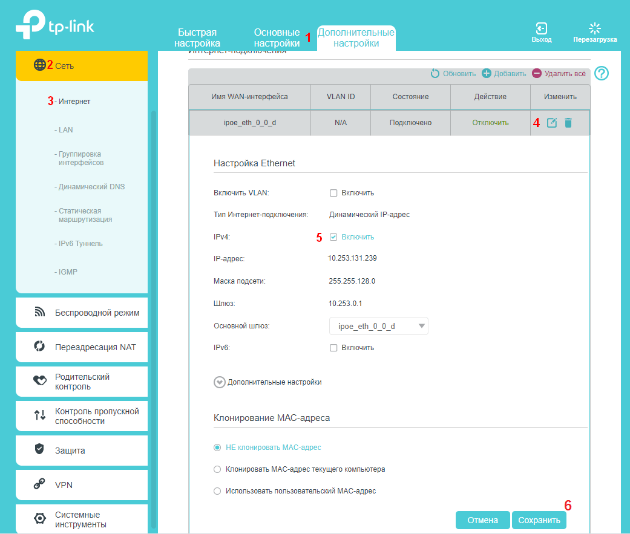
Task: Enable the IPv6 Включить checkbox
Action: click(333, 348)
